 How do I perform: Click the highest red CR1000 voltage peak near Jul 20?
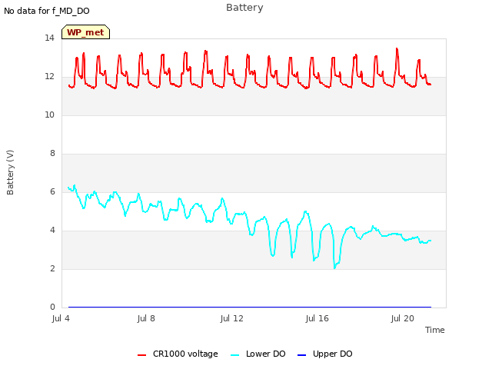coord(397,49)
